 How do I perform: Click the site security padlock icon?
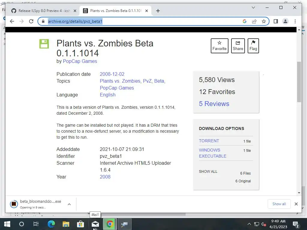point(43,21)
